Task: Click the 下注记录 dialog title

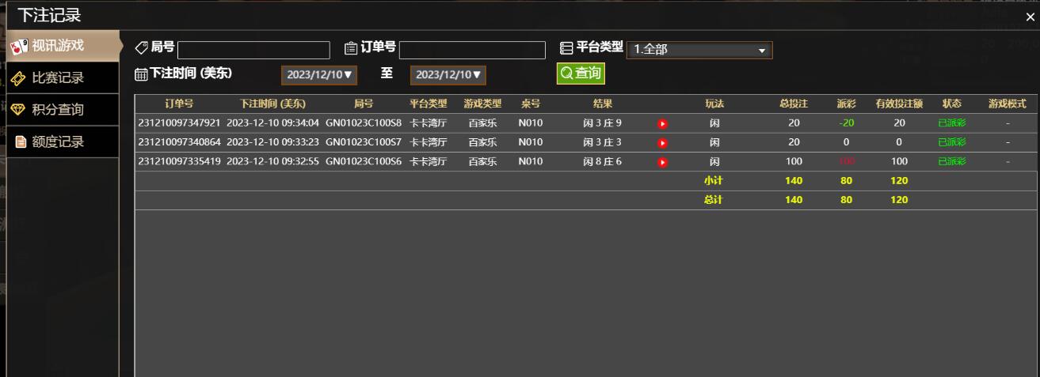Action: (x=49, y=14)
